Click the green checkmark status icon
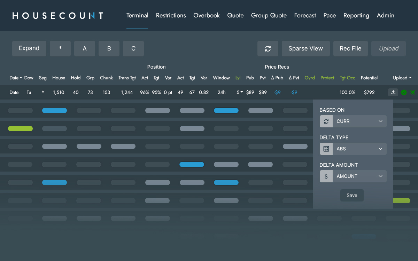418x261 pixels. [x=404, y=92]
